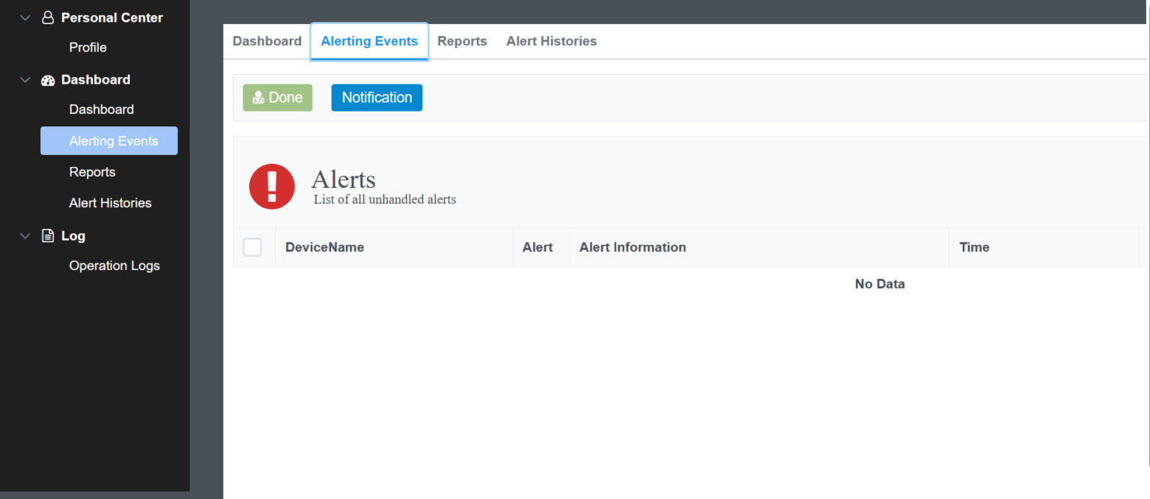
Task: Click the Log section label
Action: tap(73, 236)
